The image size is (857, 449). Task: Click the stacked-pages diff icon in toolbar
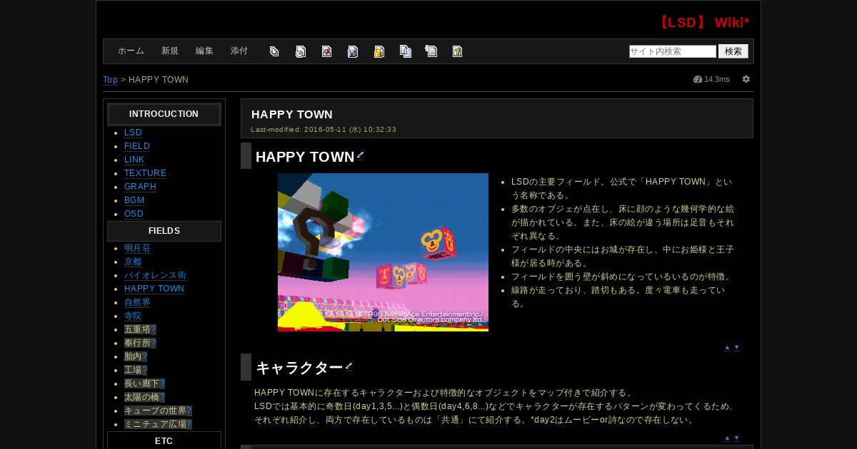tap(274, 51)
